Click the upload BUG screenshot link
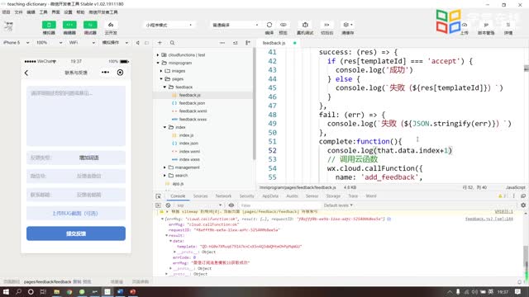This screenshot has width=529, height=297. [75, 213]
